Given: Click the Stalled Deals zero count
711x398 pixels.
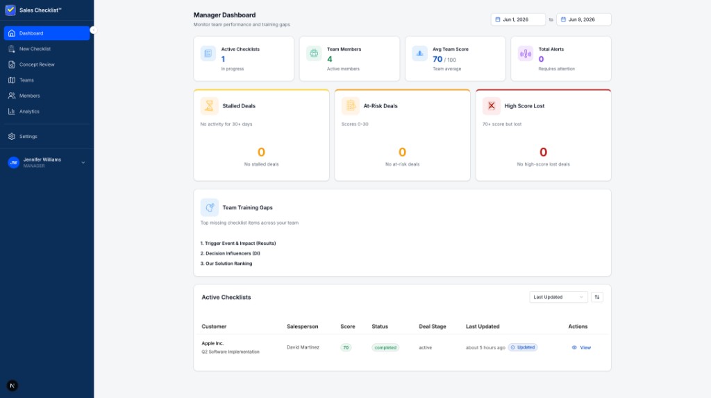Looking at the screenshot, I should click(x=261, y=152).
